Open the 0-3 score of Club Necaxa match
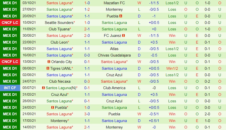This screenshot has height=130, width=226. click(x=87, y=81)
